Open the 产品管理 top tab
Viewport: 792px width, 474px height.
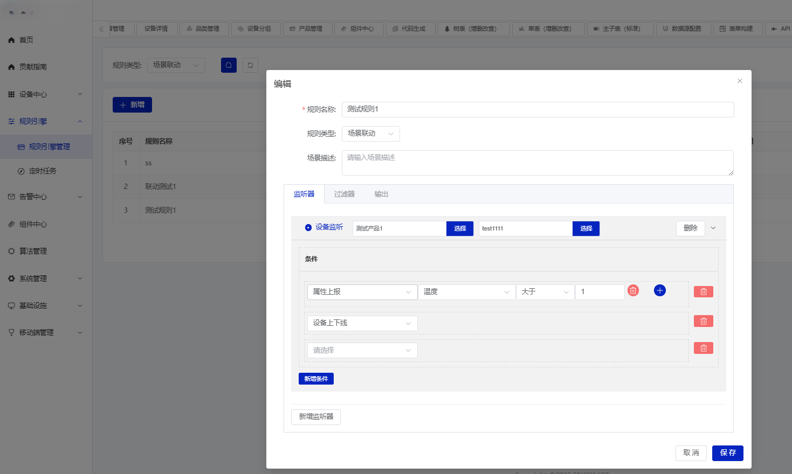307,29
